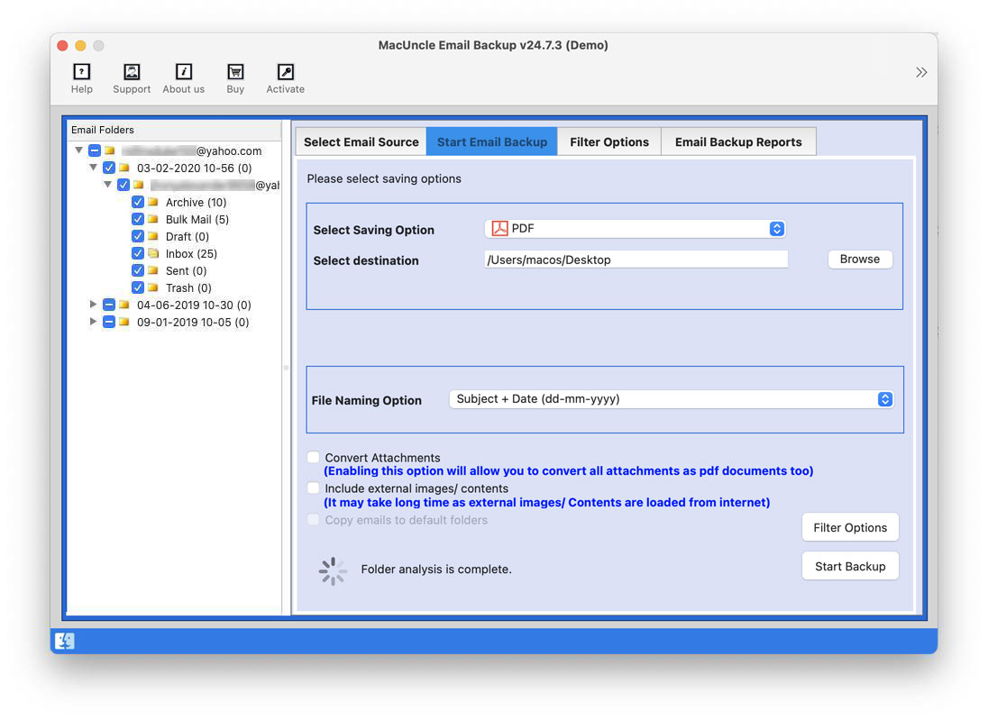
Task: Click the Support toolbar icon
Action: [x=132, y=73]
